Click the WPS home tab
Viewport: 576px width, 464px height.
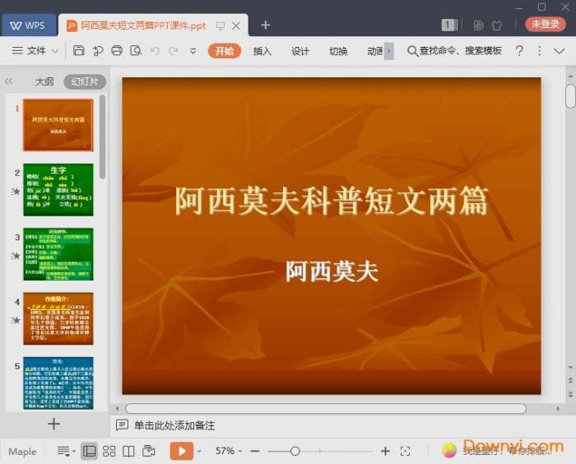point(29,25)
